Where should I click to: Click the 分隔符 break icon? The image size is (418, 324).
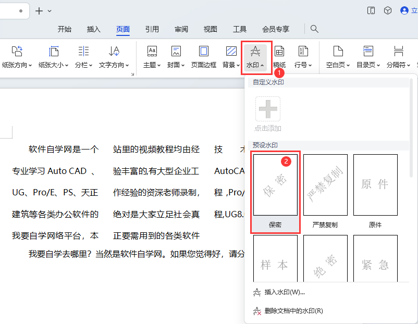pyautogui.click(x=399, y=51)
